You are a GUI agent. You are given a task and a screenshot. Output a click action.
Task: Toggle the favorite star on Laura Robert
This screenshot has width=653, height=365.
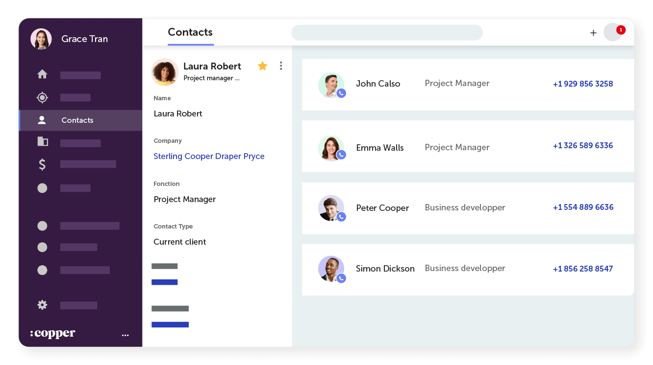(263, 66)
